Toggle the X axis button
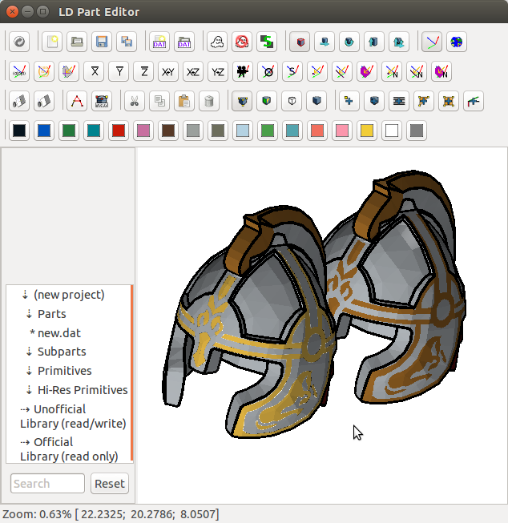Image resolution: width=508 pixels, height=523 pixels. pos(94,71)
